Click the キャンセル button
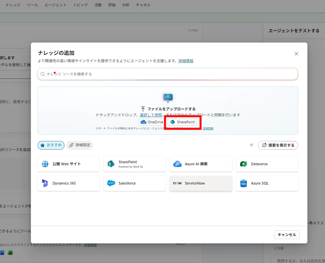 287,235
